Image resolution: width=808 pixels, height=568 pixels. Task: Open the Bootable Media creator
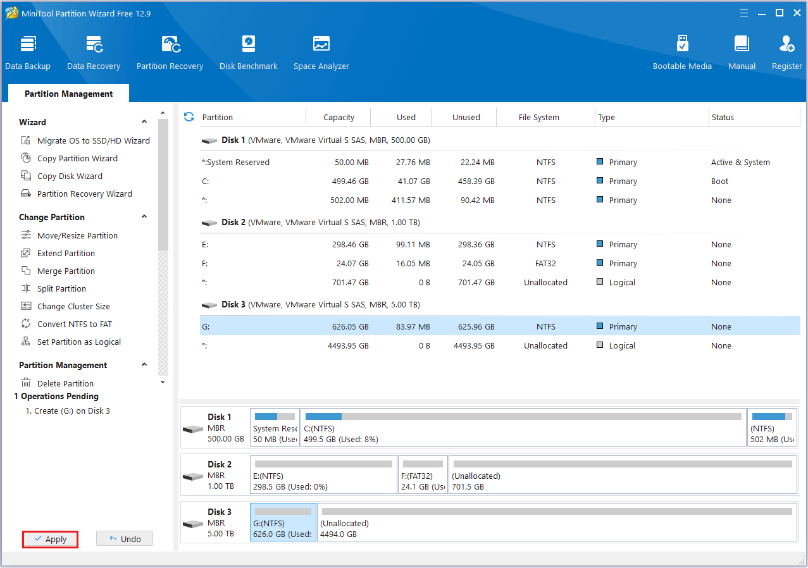click(x=682, y=51)
